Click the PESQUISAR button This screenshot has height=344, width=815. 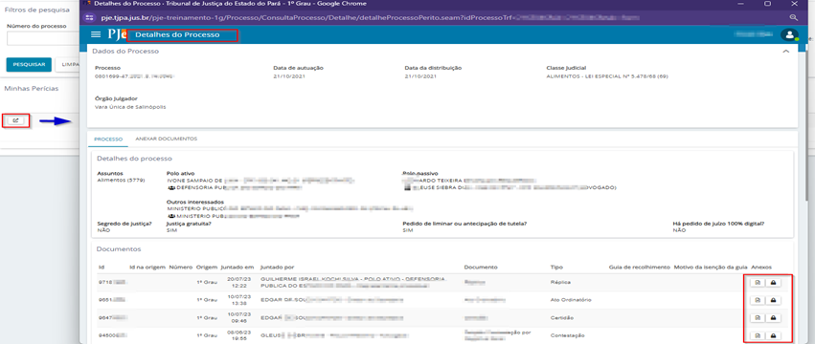(x=29, y=64)
